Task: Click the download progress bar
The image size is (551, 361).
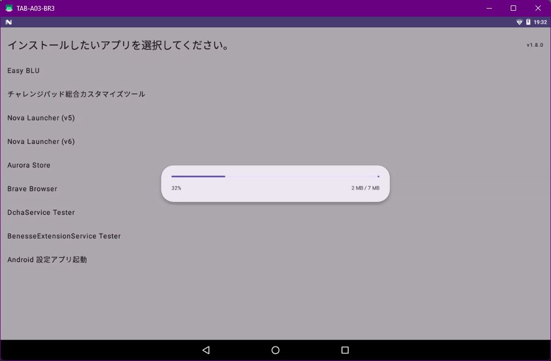Action: click(x=275, y=176)
